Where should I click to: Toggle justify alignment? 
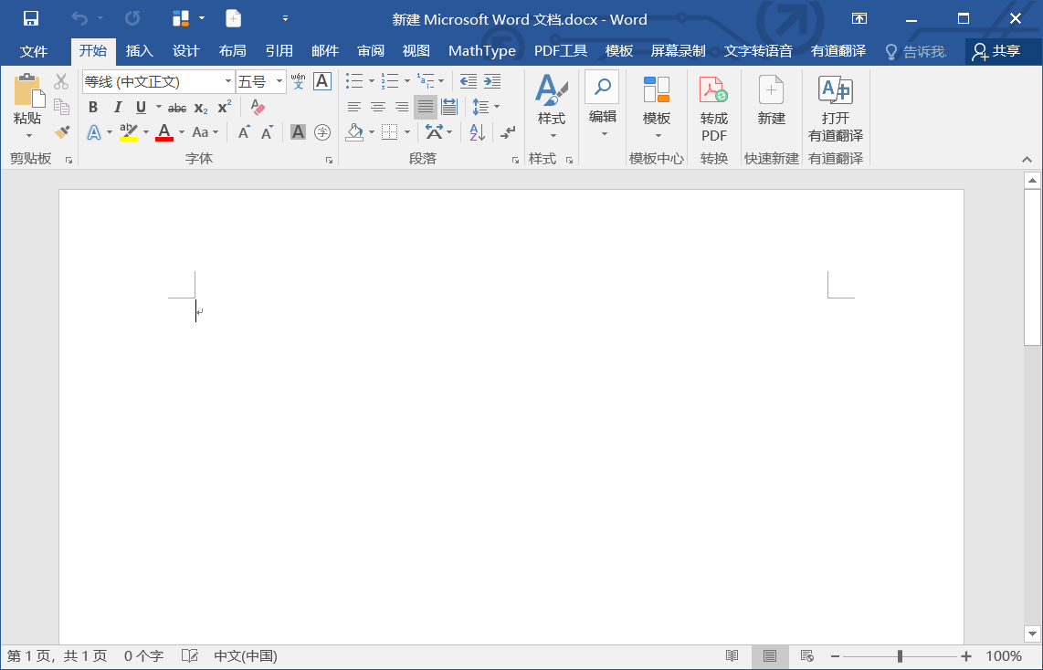[426, 107]
